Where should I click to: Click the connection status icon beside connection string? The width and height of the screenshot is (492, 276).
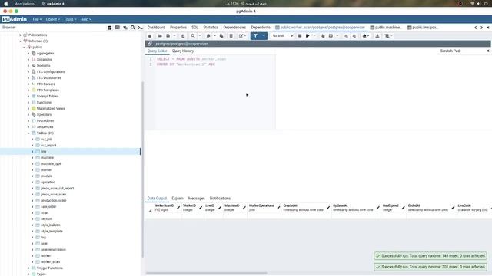pos(150,44)
